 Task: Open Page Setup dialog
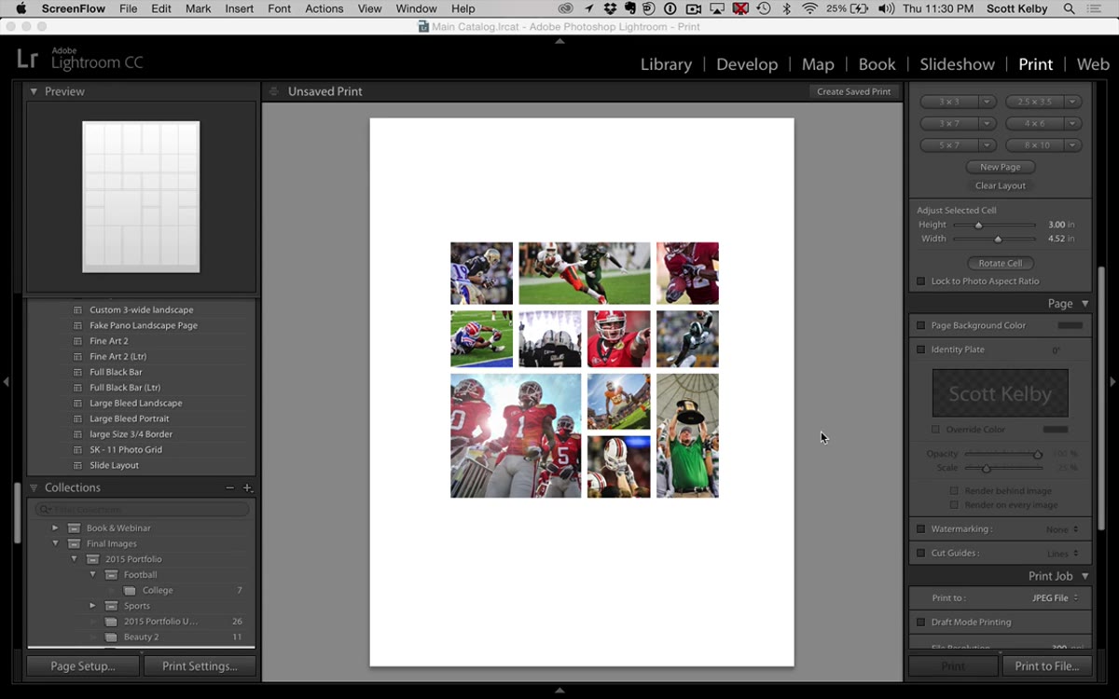pos(83,666)
